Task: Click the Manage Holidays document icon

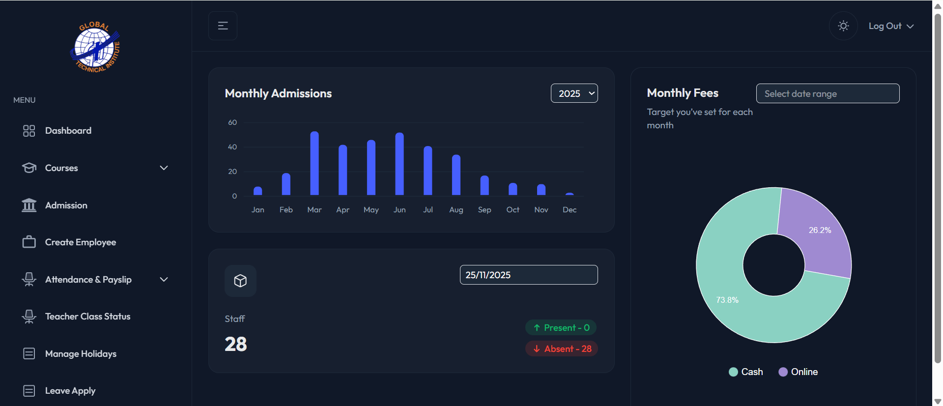Action: (x=29, y=354)
